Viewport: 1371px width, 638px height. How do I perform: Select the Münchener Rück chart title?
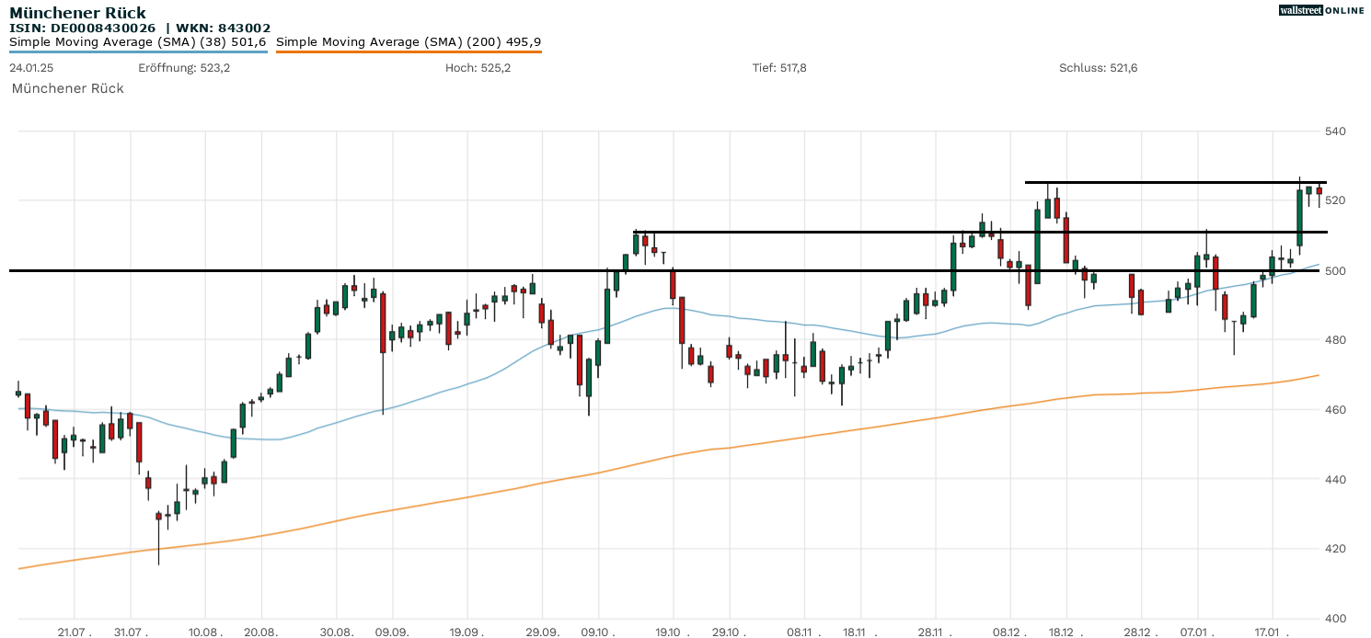(77, 13)
